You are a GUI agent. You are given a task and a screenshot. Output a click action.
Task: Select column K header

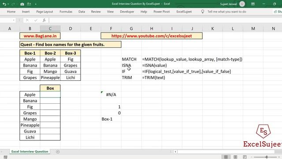coord(212,28)
